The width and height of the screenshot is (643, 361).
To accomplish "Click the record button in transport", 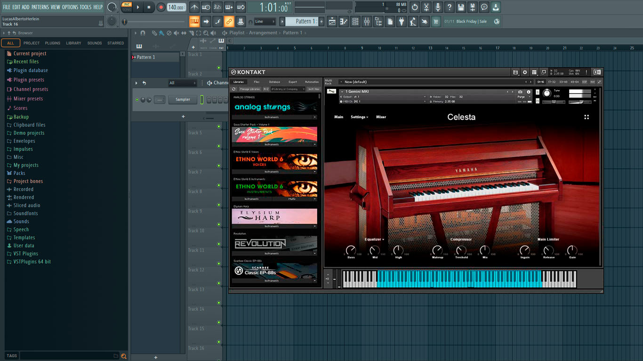I will pos(161,7).
